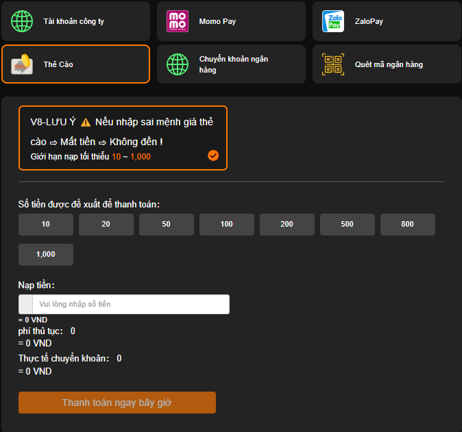Click the QR code scan icon
This screenshot has width=462, height=432.
tap(333, 64)
